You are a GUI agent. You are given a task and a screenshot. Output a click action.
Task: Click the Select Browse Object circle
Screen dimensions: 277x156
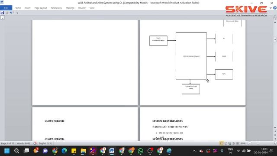pyautogui.click(x=275, y=135)
